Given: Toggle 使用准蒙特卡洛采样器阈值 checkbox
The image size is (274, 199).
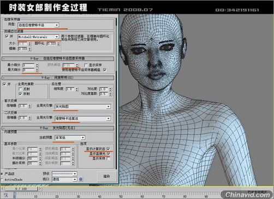Looking at the screenshot, I should 105,70.
